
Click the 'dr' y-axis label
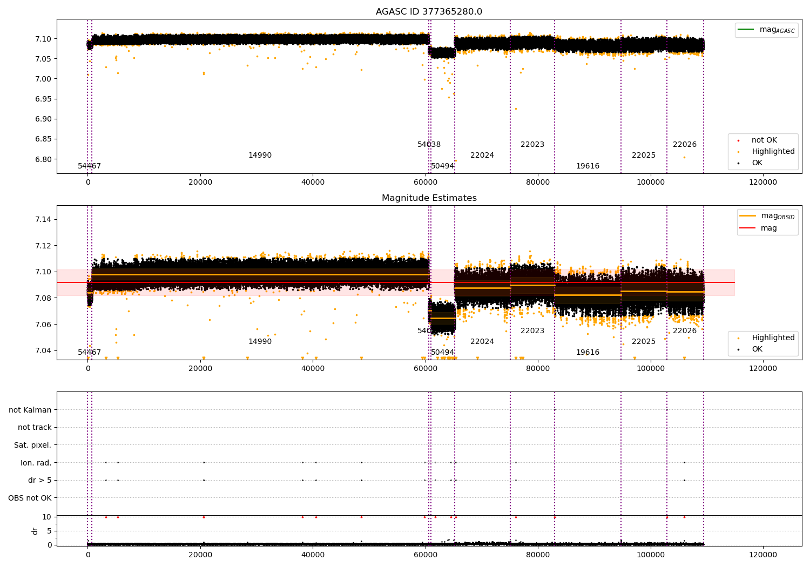[x=35, y=531]
